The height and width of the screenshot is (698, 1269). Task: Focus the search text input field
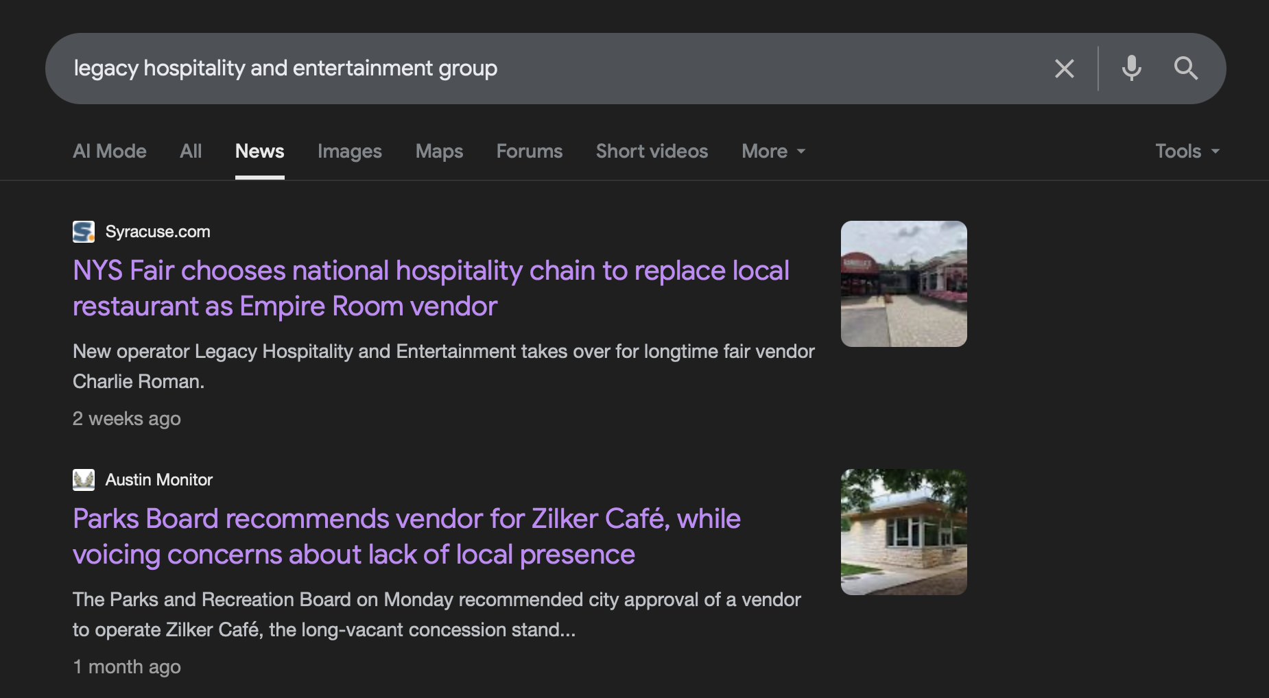point(549,69)
